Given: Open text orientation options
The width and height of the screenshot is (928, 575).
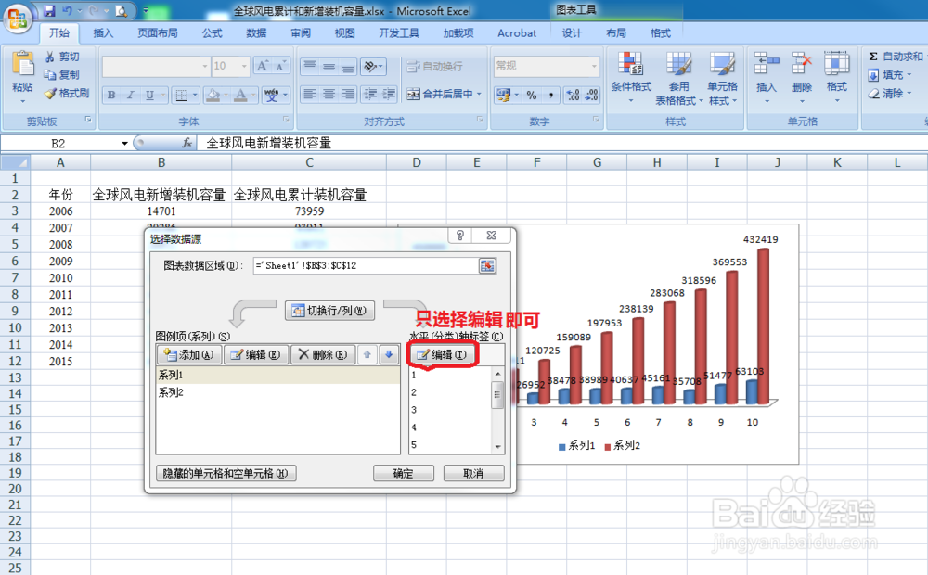Looking at the screenshot, I should (x=373, y=66).
